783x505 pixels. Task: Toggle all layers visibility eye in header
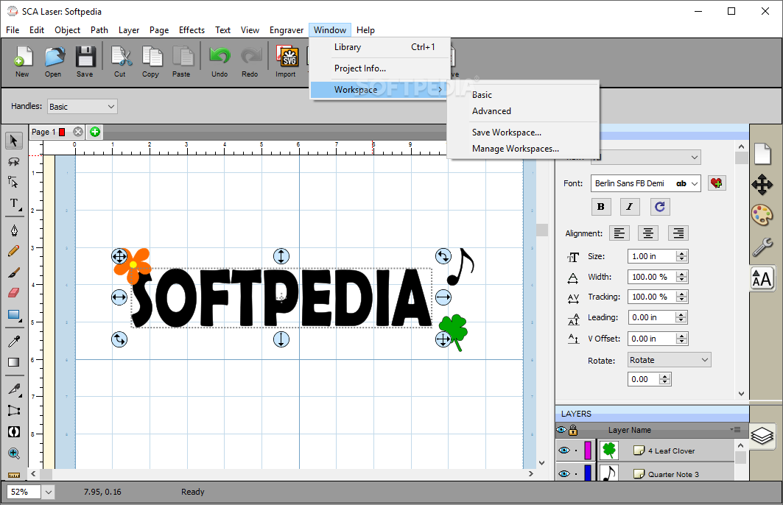[561, 430]
